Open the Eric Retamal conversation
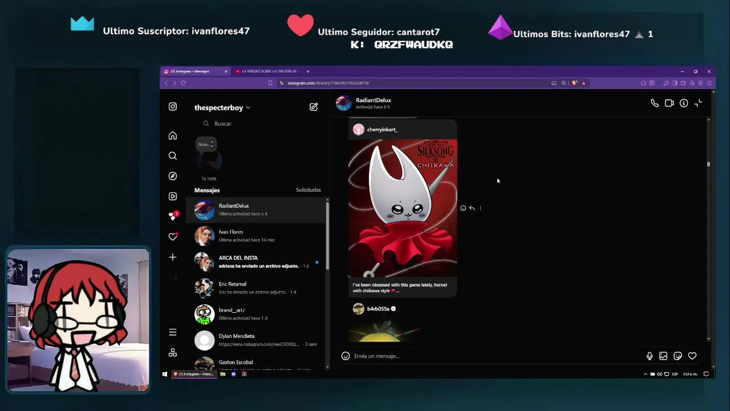 (x=255, y=288)
